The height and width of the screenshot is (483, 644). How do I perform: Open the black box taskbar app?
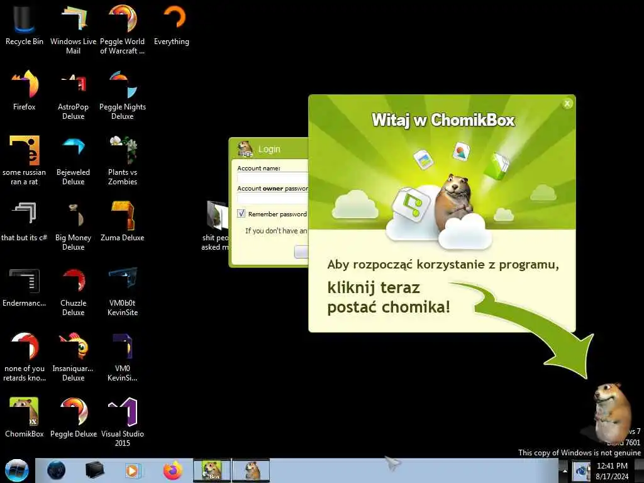[94, 470]
